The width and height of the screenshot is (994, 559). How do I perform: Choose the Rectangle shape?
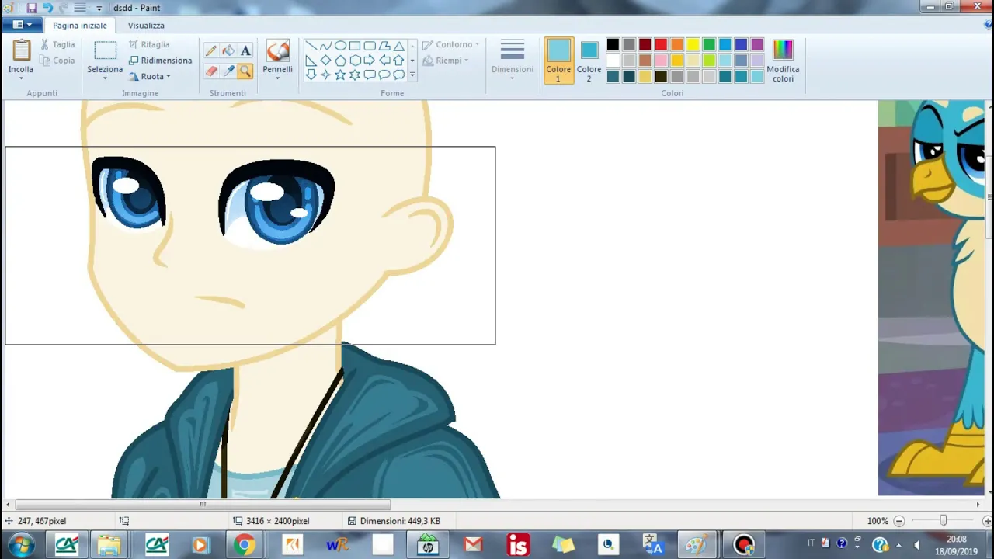[355, 46]
